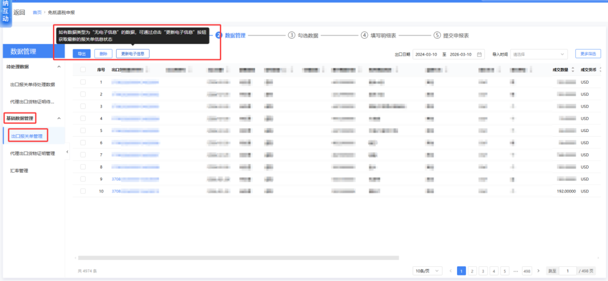Open 代理出口货物证明管理 in the sidebar
Image resolution: width=608 pixels, height=281 pixels.
[x=33, y=153]
